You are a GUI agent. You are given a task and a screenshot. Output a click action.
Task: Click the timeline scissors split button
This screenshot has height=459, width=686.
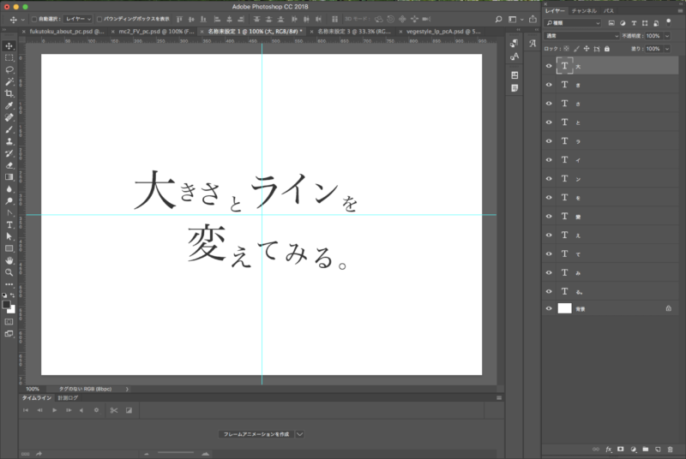click(114, 410)
